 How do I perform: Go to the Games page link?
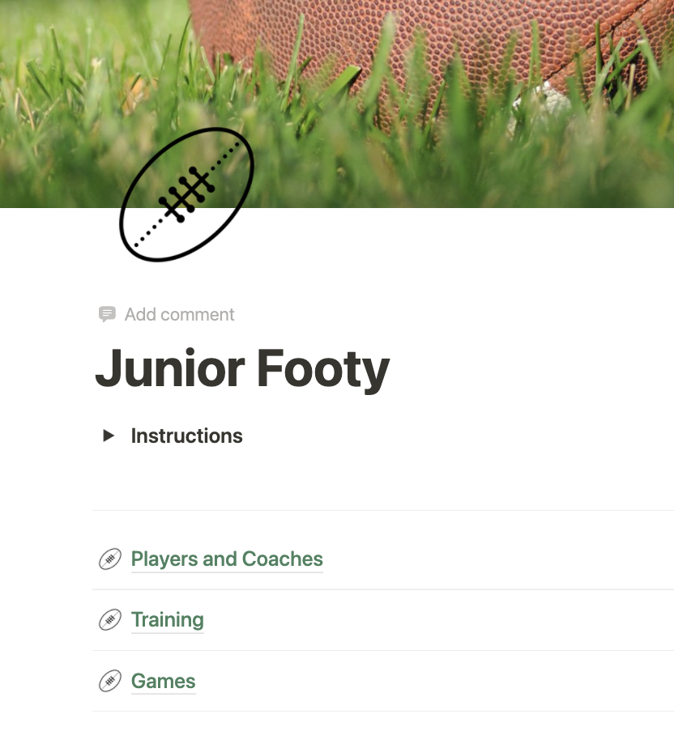click(x=163, y=682)
